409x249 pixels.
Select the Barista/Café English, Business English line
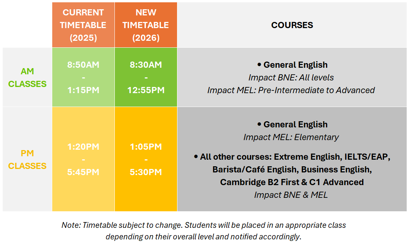(292, 169)
